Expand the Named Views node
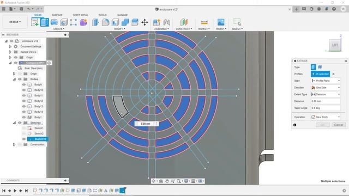Image resolution: width=349 pixels, height=196 pixels. pos(10,52)
